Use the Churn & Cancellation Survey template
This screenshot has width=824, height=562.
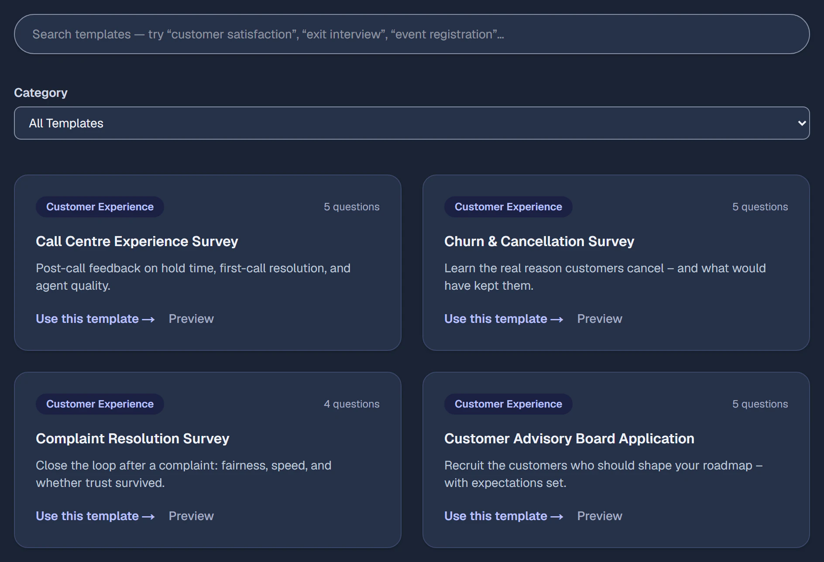tap(504, 319)
